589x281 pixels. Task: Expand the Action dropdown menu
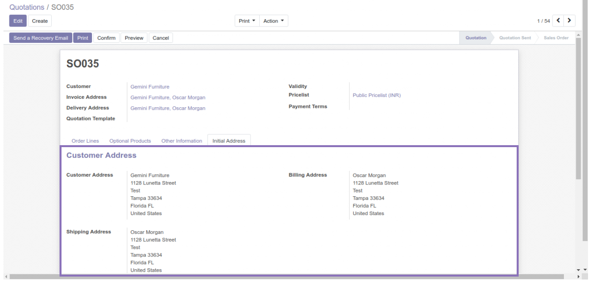(x=273, y=21)
